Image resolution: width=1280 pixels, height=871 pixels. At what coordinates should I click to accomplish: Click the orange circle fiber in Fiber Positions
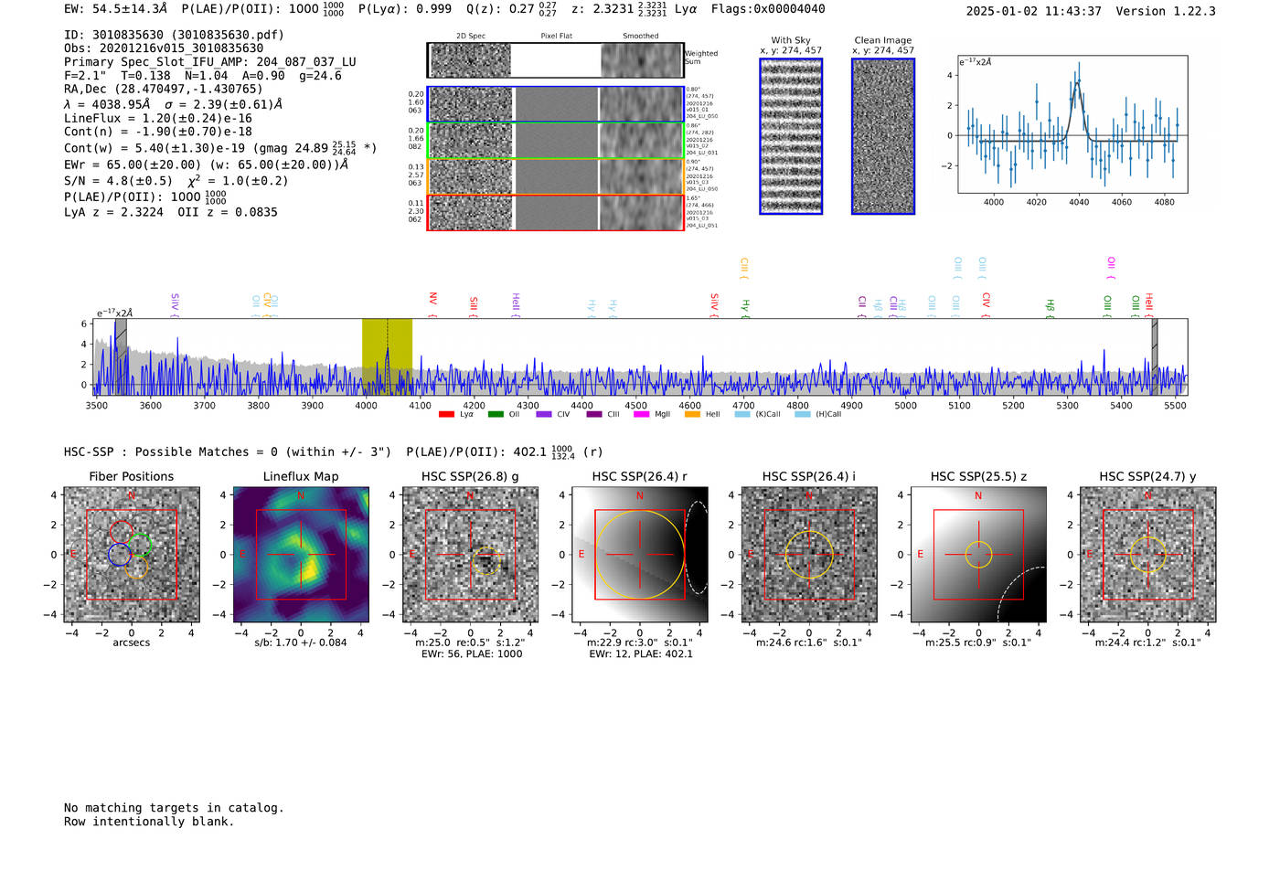coord(136,567)
